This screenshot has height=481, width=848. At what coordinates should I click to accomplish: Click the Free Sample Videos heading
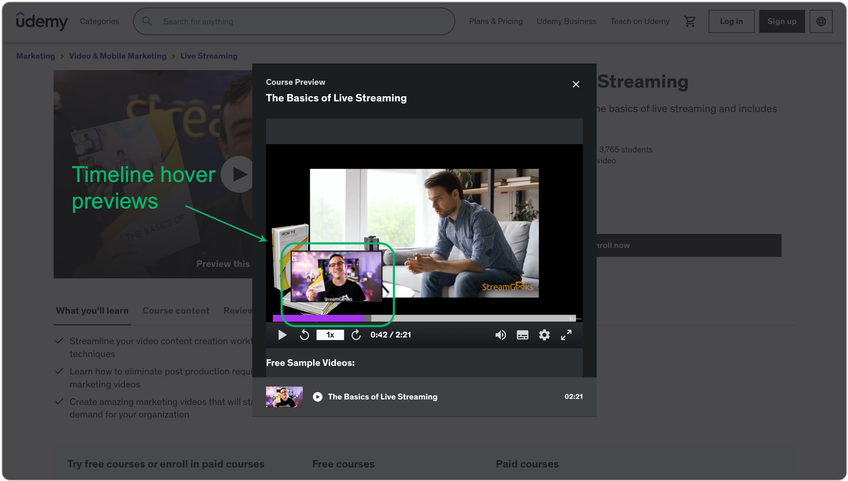[x=310, y=363]
